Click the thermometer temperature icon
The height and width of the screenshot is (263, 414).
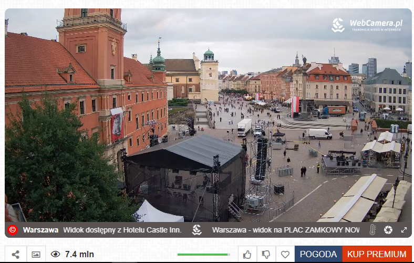(x=372, y=230)
